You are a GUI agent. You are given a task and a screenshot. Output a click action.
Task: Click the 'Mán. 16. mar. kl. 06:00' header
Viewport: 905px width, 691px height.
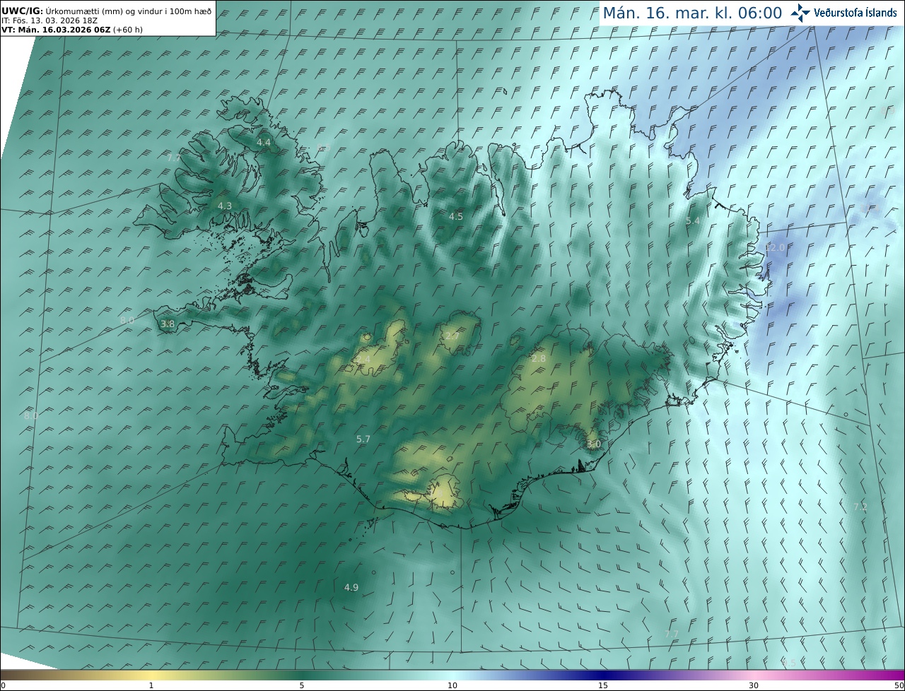pyautogui.click(x=692, y=13)
